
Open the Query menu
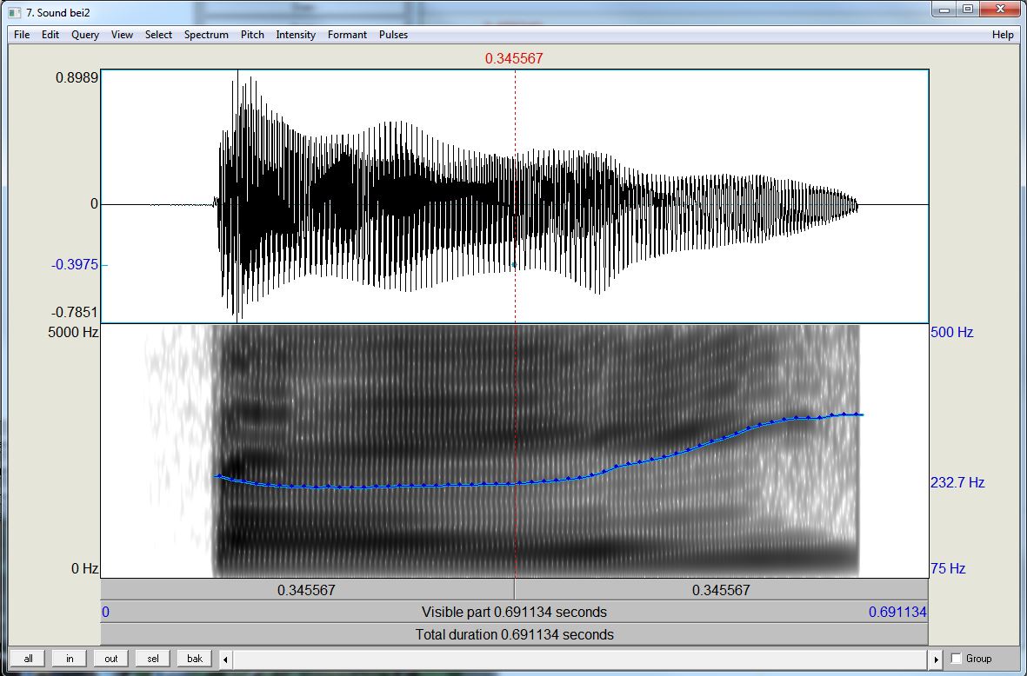(85, 35)
